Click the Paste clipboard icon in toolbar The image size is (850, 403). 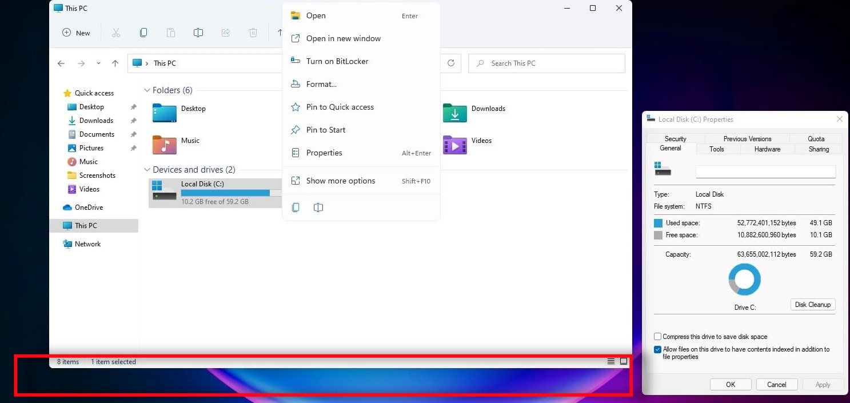pyautogui.click(x=171, y=33)
